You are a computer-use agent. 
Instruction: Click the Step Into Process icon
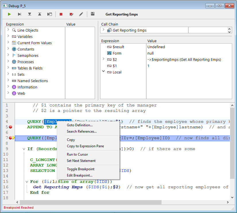50,14
